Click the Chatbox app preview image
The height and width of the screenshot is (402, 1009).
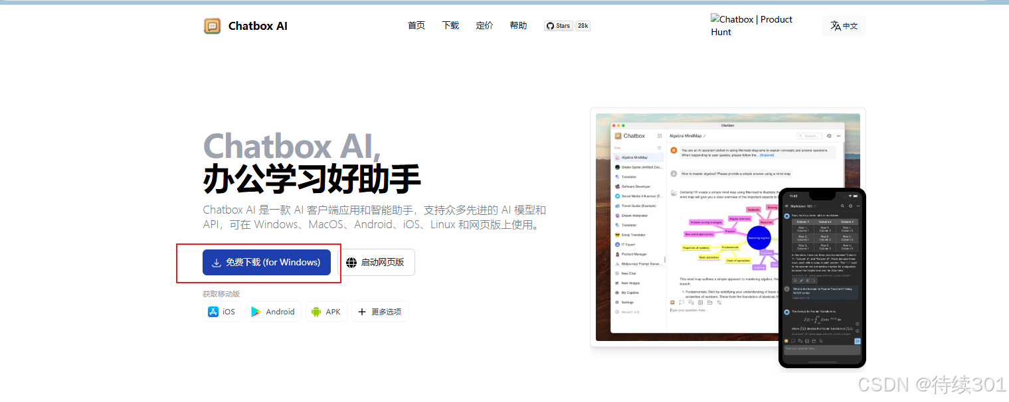(728, 228)
